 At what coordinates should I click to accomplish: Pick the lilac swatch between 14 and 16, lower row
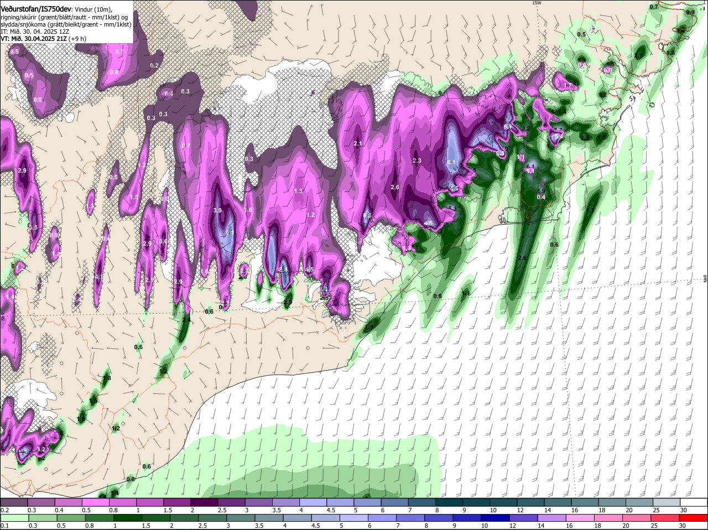point(552,518)
